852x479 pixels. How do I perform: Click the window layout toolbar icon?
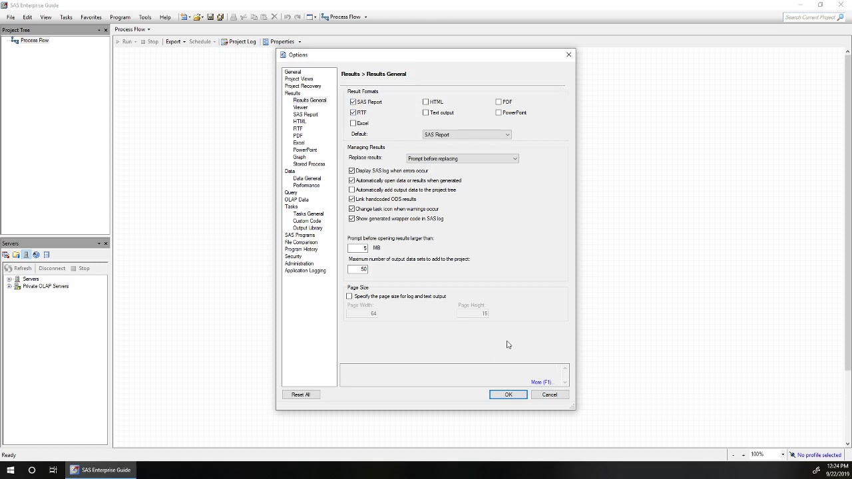[310, 17]
